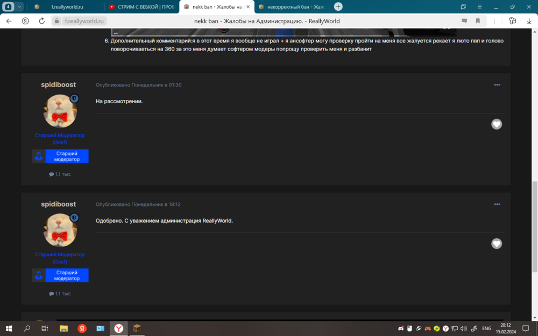The height and width of the screenshot is (336, 538).
Task: Click blue Старший модератор badge in second reply
Action: (60, 275)
